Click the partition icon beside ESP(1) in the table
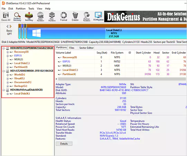187x156 pixels. pyautogui.click(x=60, y=62)
